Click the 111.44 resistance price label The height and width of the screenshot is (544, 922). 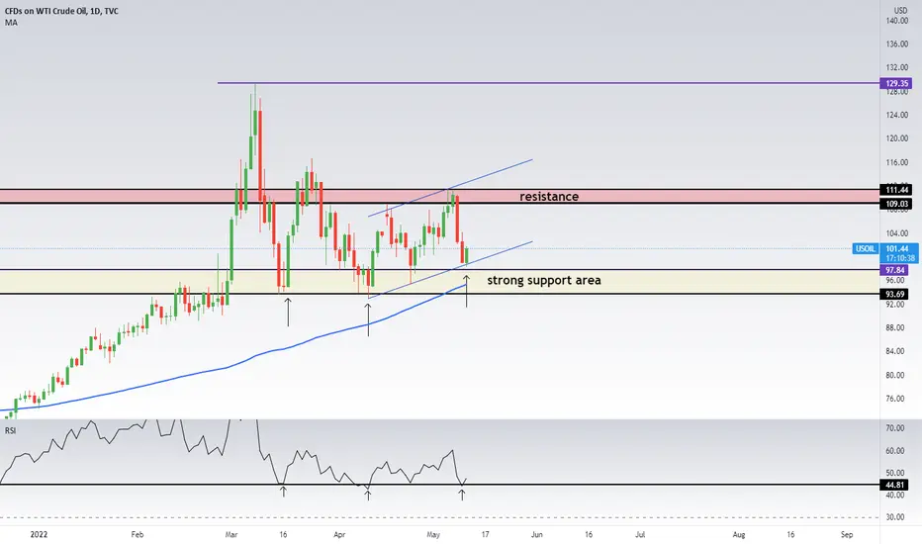coord(896,189)
